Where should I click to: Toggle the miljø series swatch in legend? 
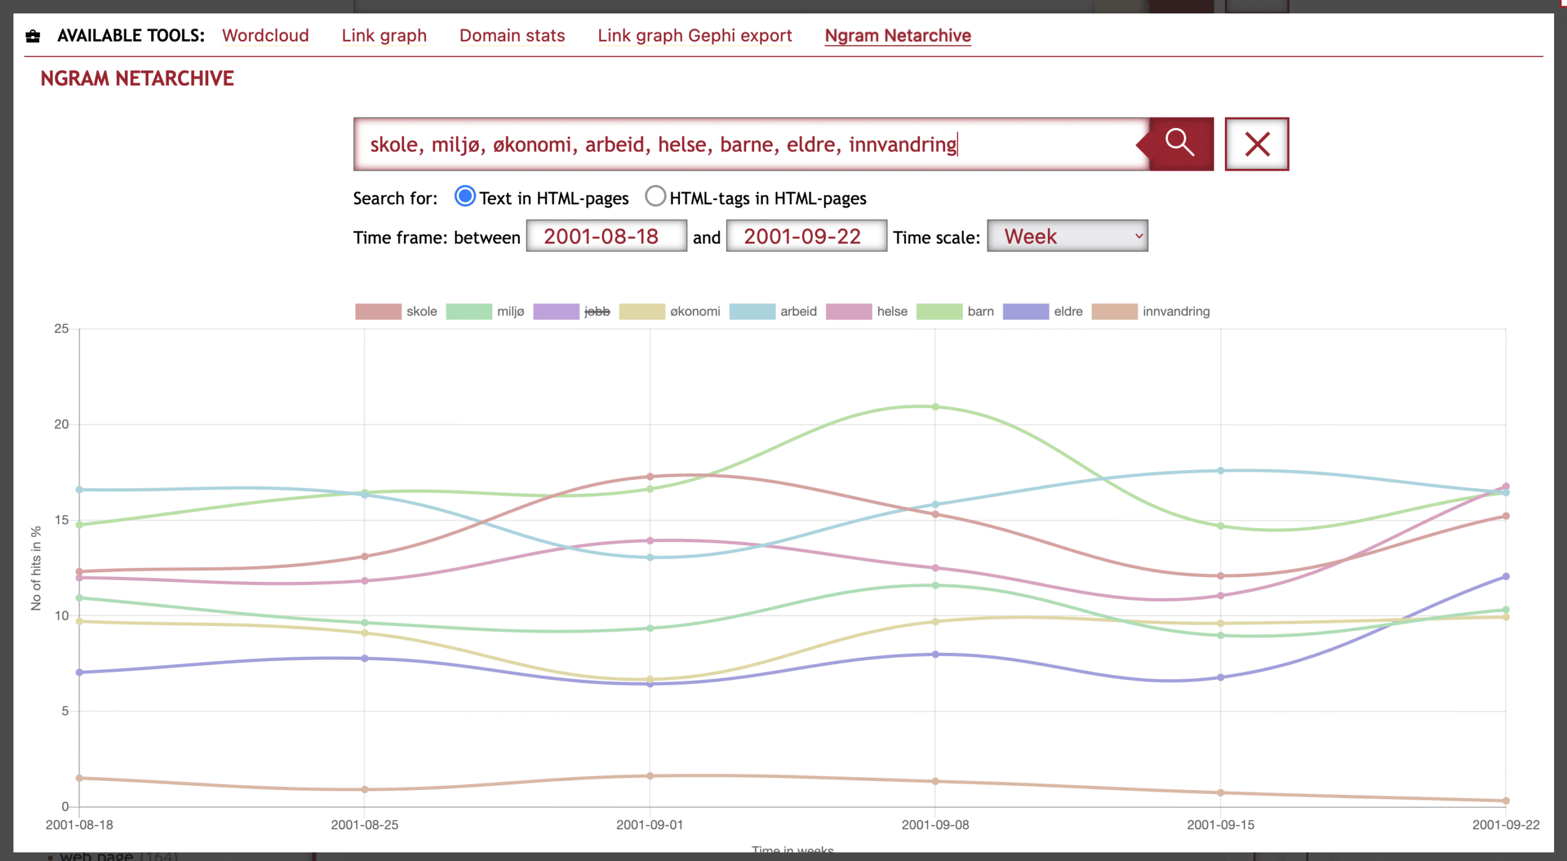[x=468, y=311]
